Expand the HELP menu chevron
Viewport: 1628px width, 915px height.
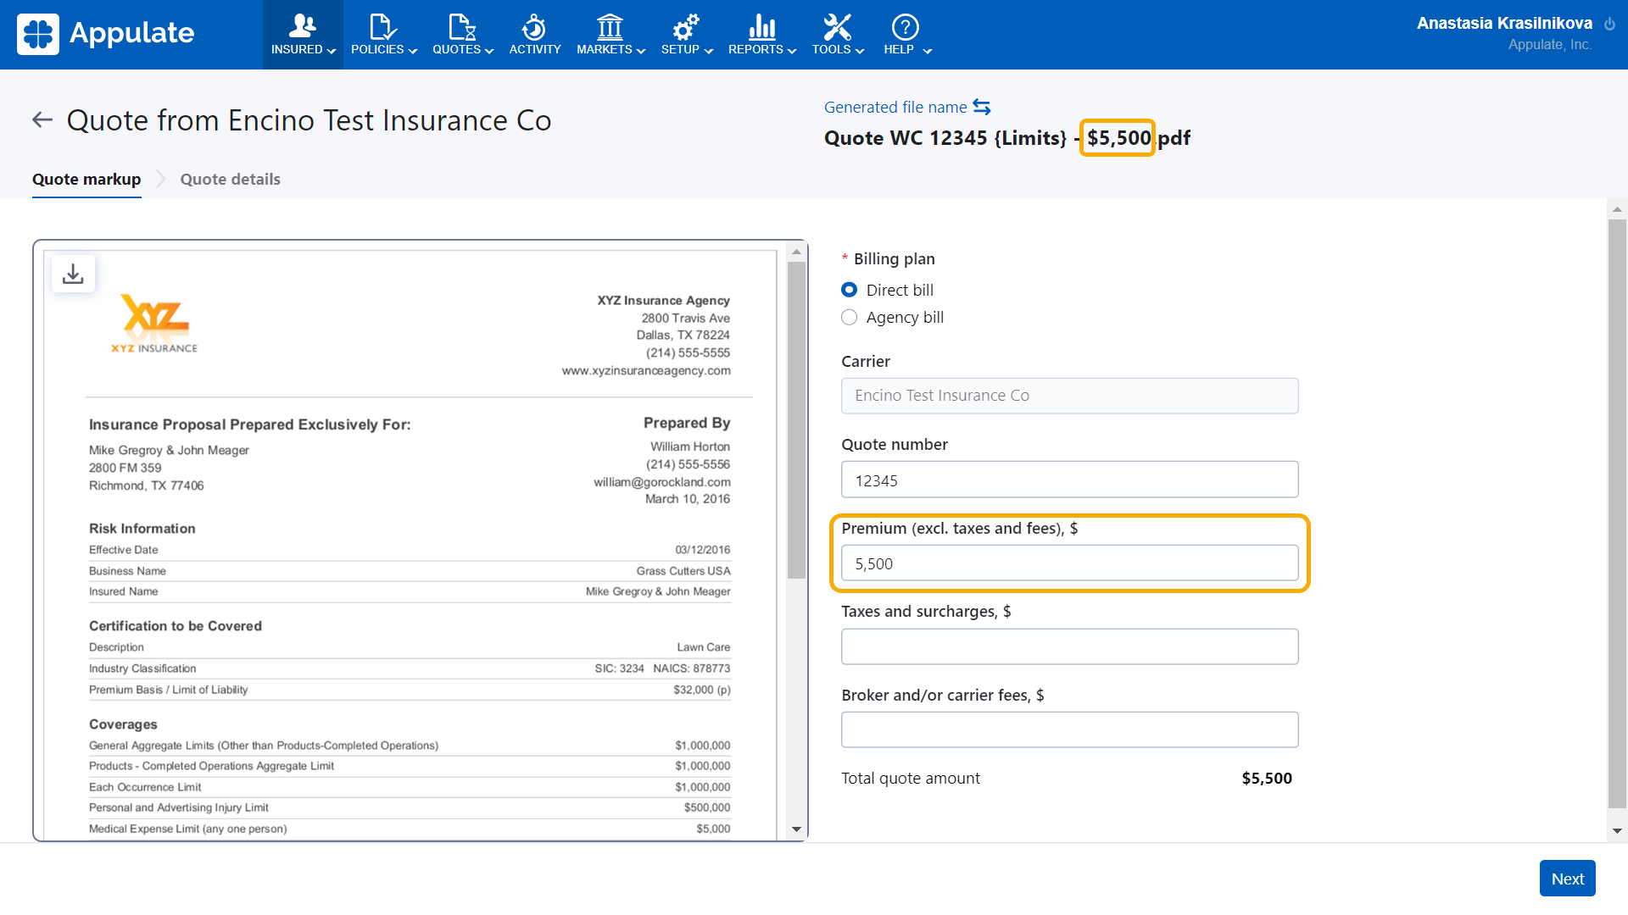click(x=928, y=51)
